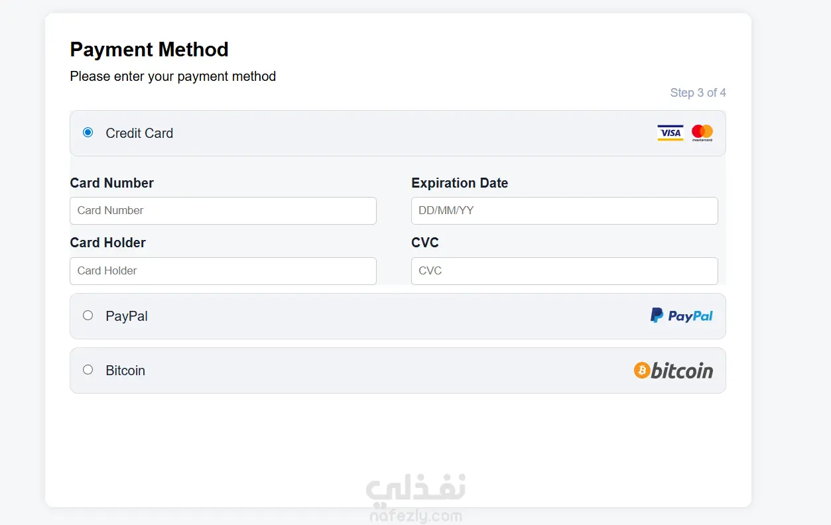Viewport: 831px width, 525px height.
Task: Click the Mastercard logo
Action: 702,133
